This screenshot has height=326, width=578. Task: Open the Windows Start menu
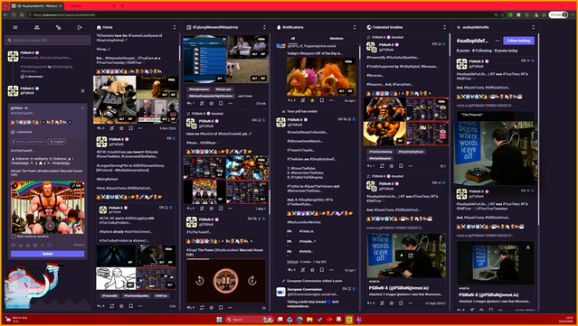tap(219, 320)
